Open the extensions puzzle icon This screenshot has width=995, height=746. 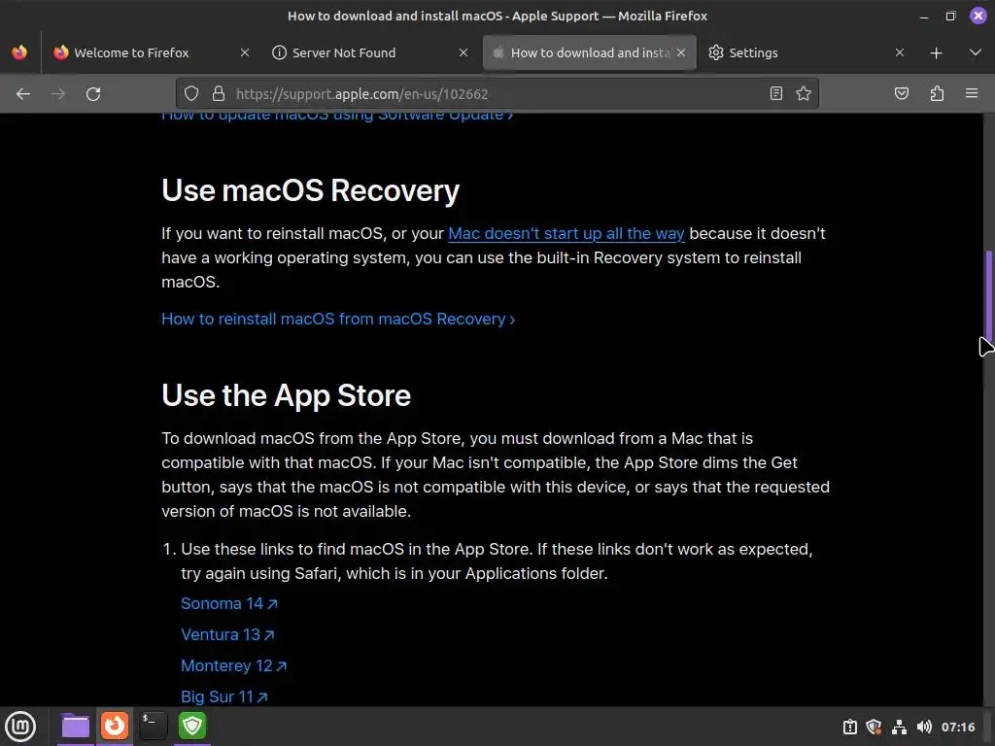point(937,94)
